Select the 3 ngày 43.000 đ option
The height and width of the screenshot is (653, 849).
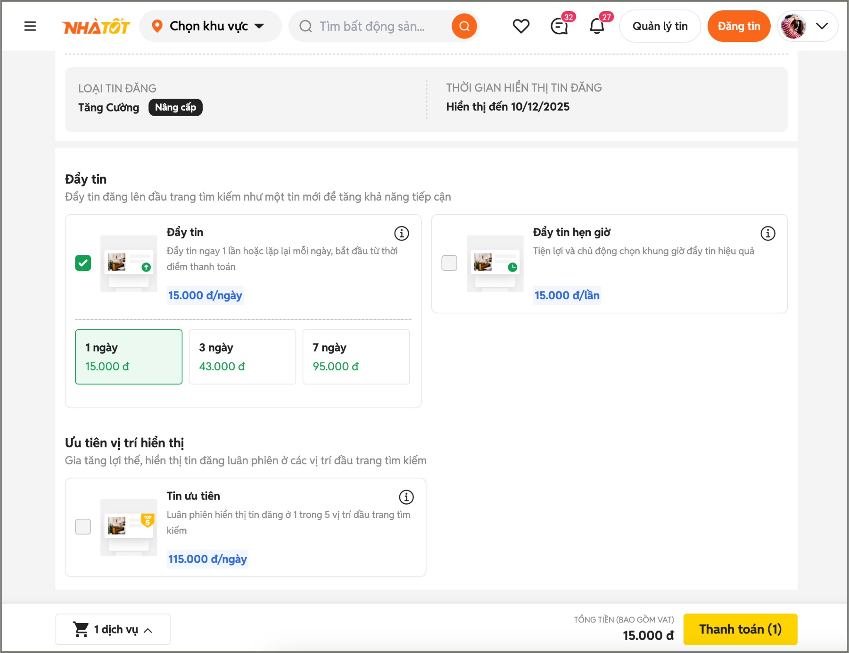pyautogui.click(x=242, y=357)
